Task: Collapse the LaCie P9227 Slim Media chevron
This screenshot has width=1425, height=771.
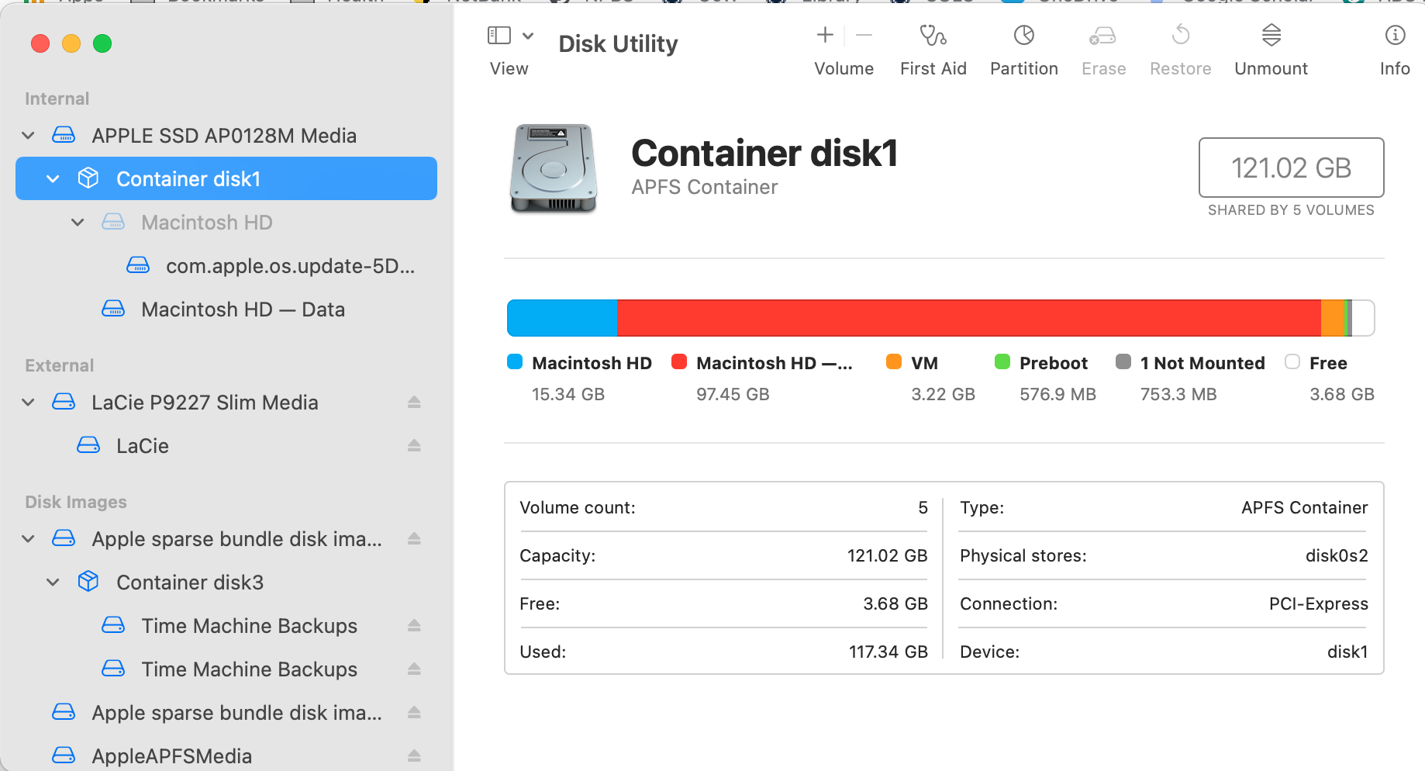Action: (29, 403)
